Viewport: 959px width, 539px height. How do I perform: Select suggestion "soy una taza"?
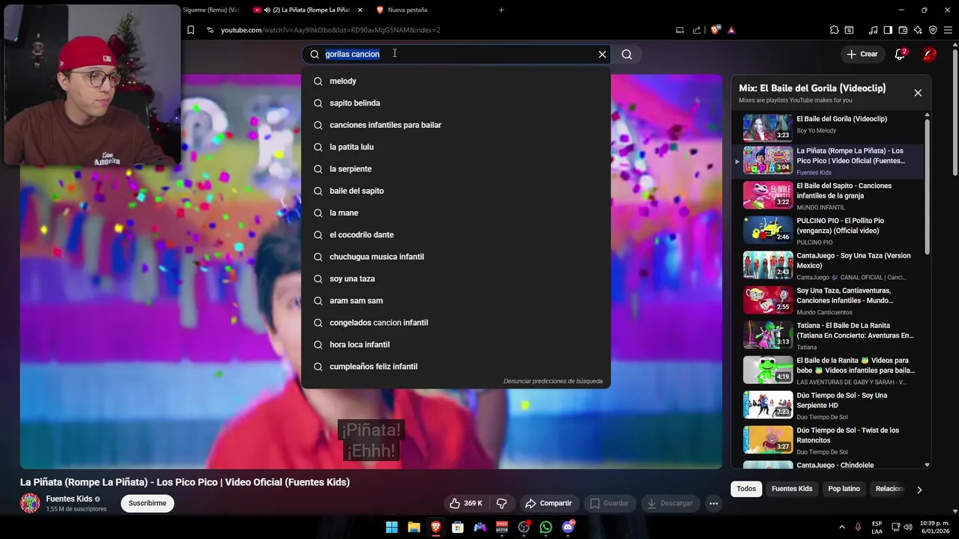(x=456, y=278)
